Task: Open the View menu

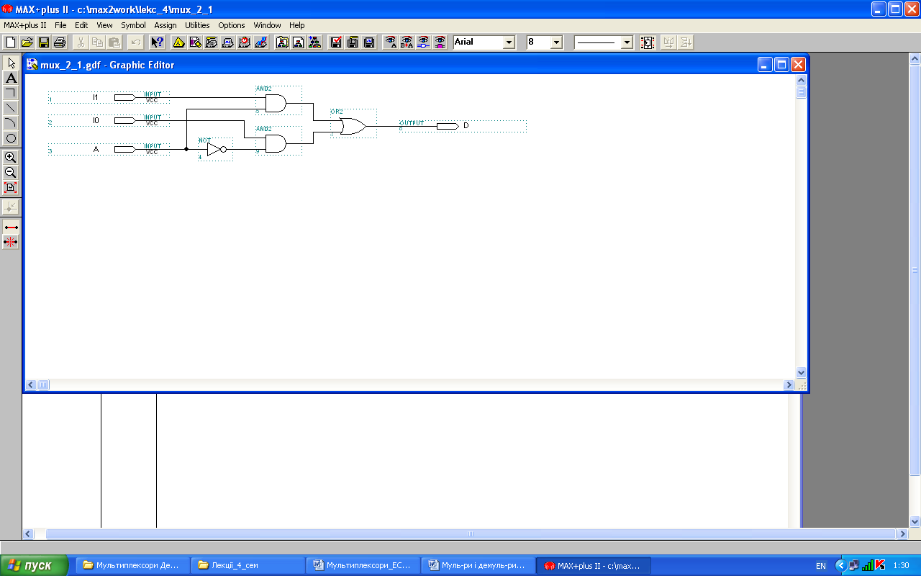Action: coord(104,25)
